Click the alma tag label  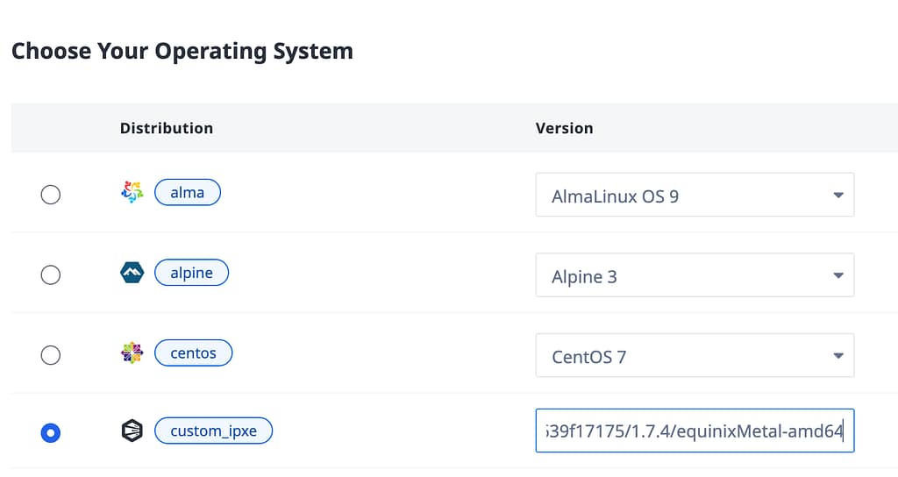tap(188, 192)
